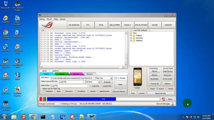This screenshot has width=214, height=120.
Task: Open Quick Heal desktop shortcut
Action: pos(6,90)
